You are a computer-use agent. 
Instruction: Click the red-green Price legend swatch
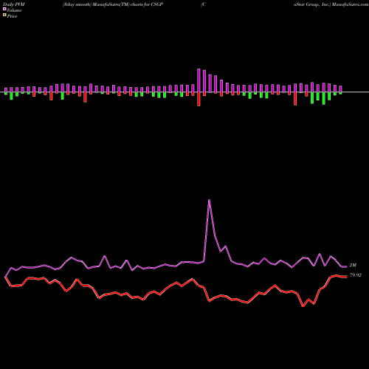(4, 15)
